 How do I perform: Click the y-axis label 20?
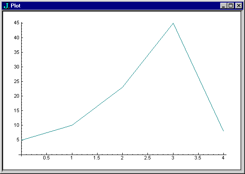point(17,96)
